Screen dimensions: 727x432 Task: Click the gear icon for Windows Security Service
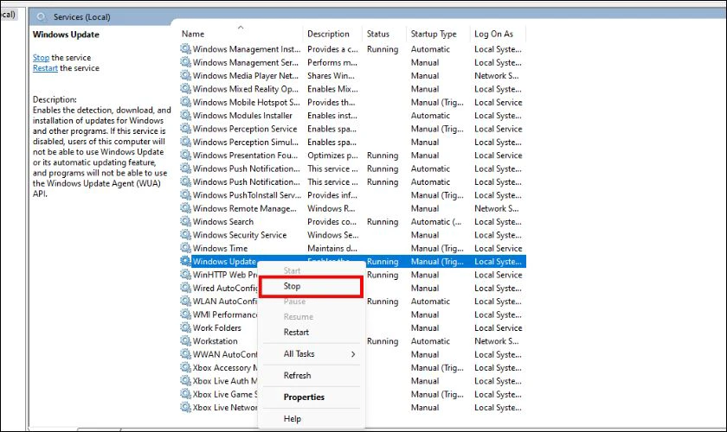click(x=185, y=235)
